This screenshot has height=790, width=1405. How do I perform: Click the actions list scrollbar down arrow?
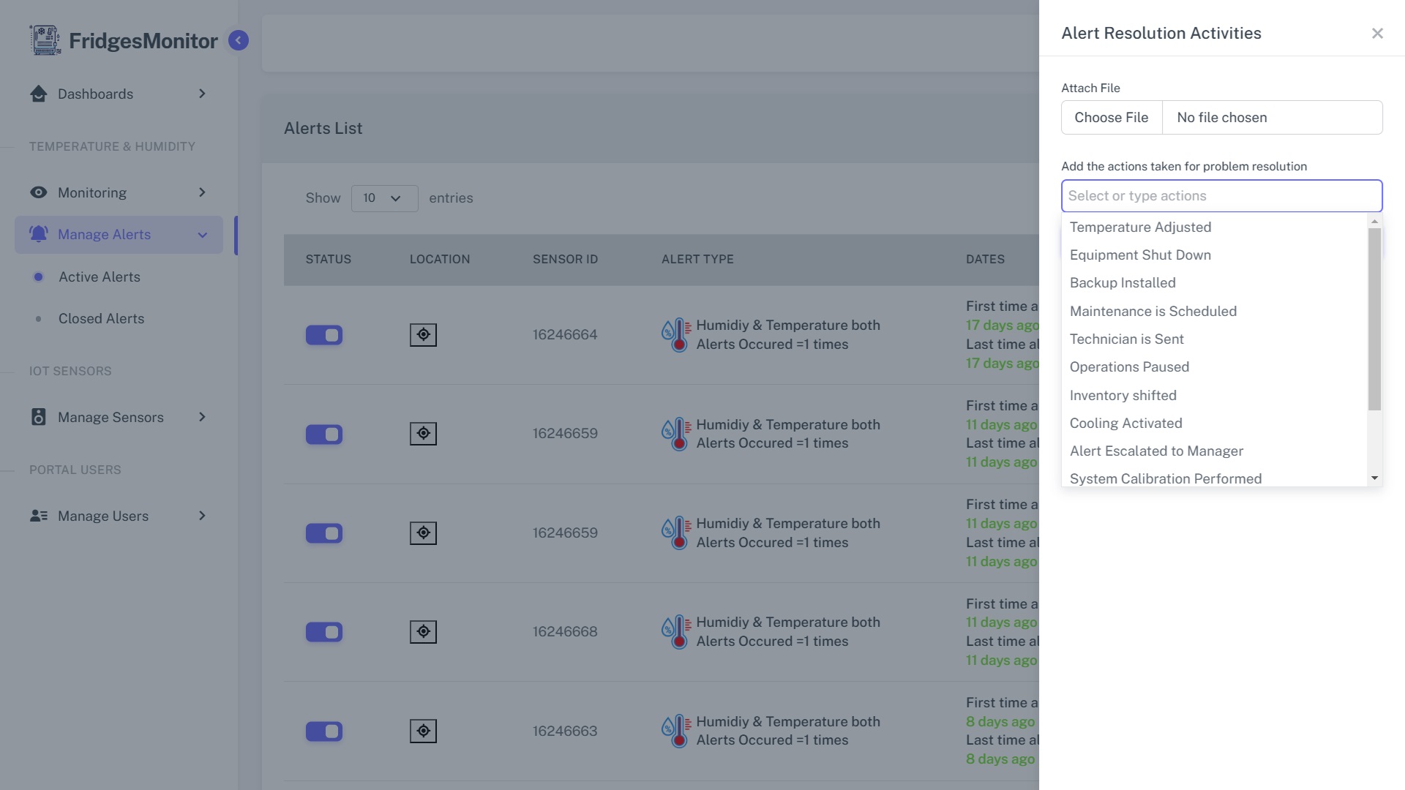coord(1374,478)
